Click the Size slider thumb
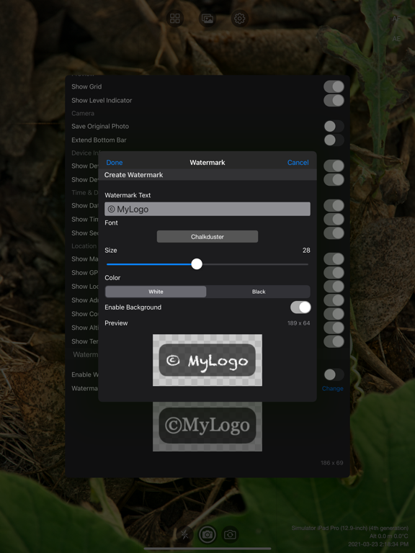This screenshot has width=415, height=553. (x=197, y=264)
